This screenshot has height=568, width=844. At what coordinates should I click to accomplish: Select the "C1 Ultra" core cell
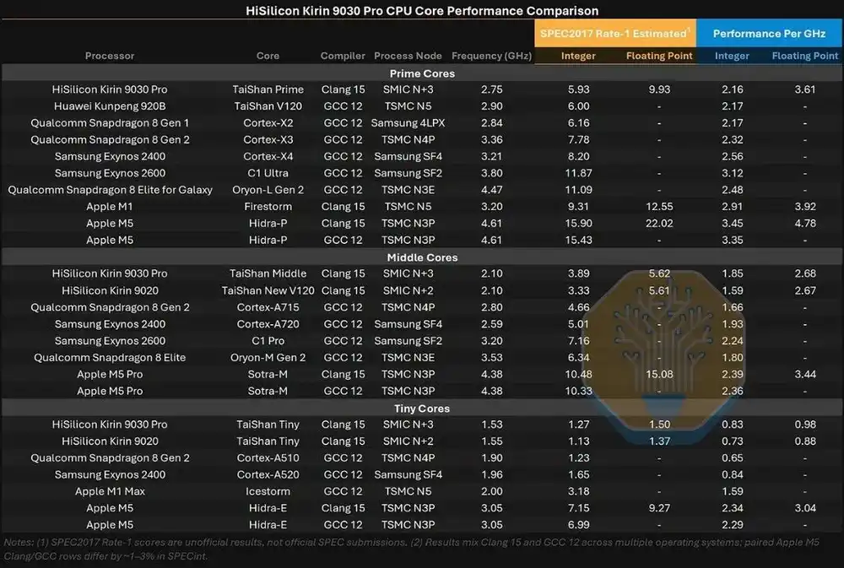(x=268, y=173)
